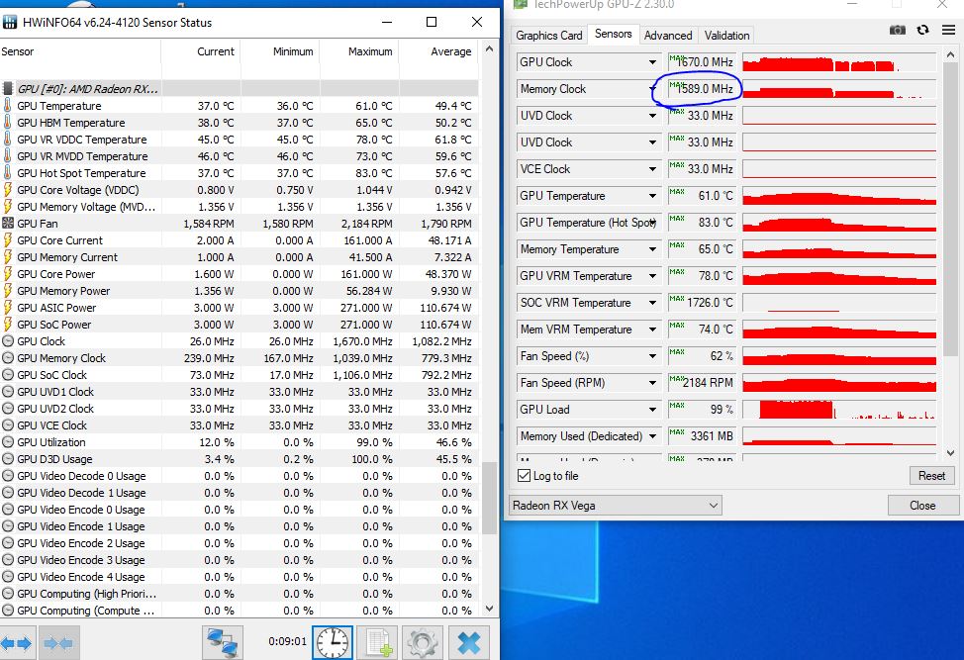Click the GPU Temperature thermometer icon

point(7,106)
